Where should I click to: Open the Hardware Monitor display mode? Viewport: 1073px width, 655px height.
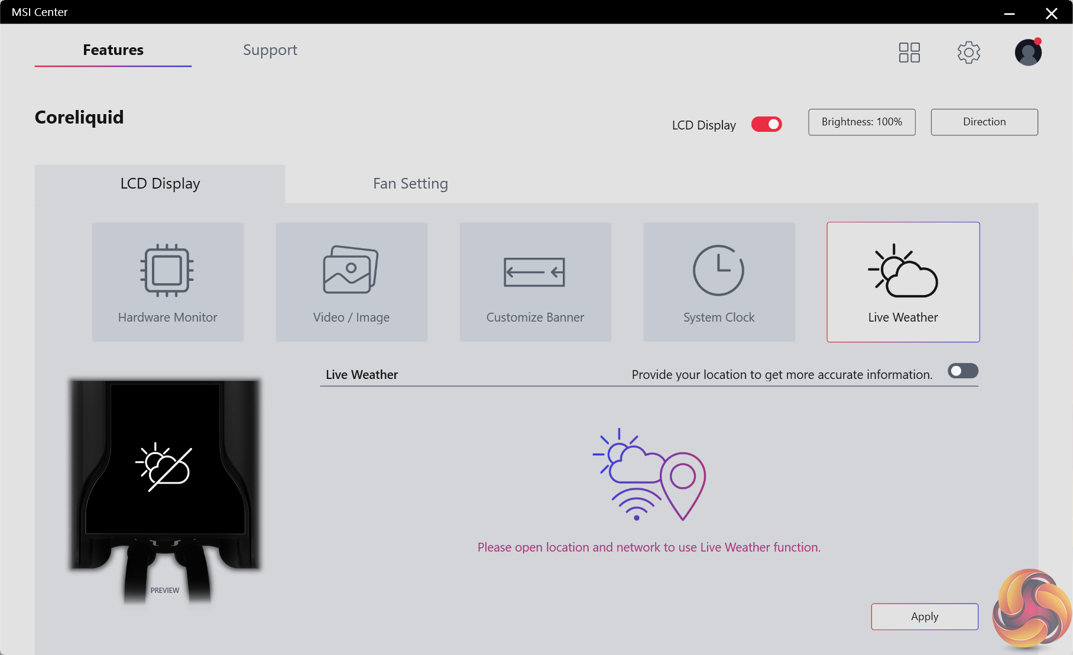[x=168, y=282]
